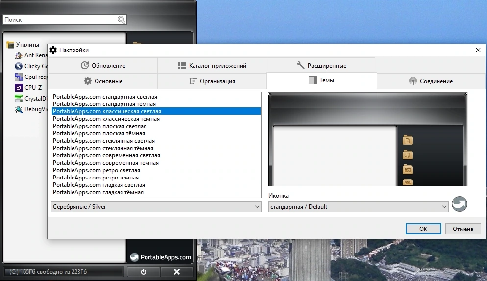Select theme стеклянная тёмная
This screenshot has width=487, height=281.
pos(156,148)
